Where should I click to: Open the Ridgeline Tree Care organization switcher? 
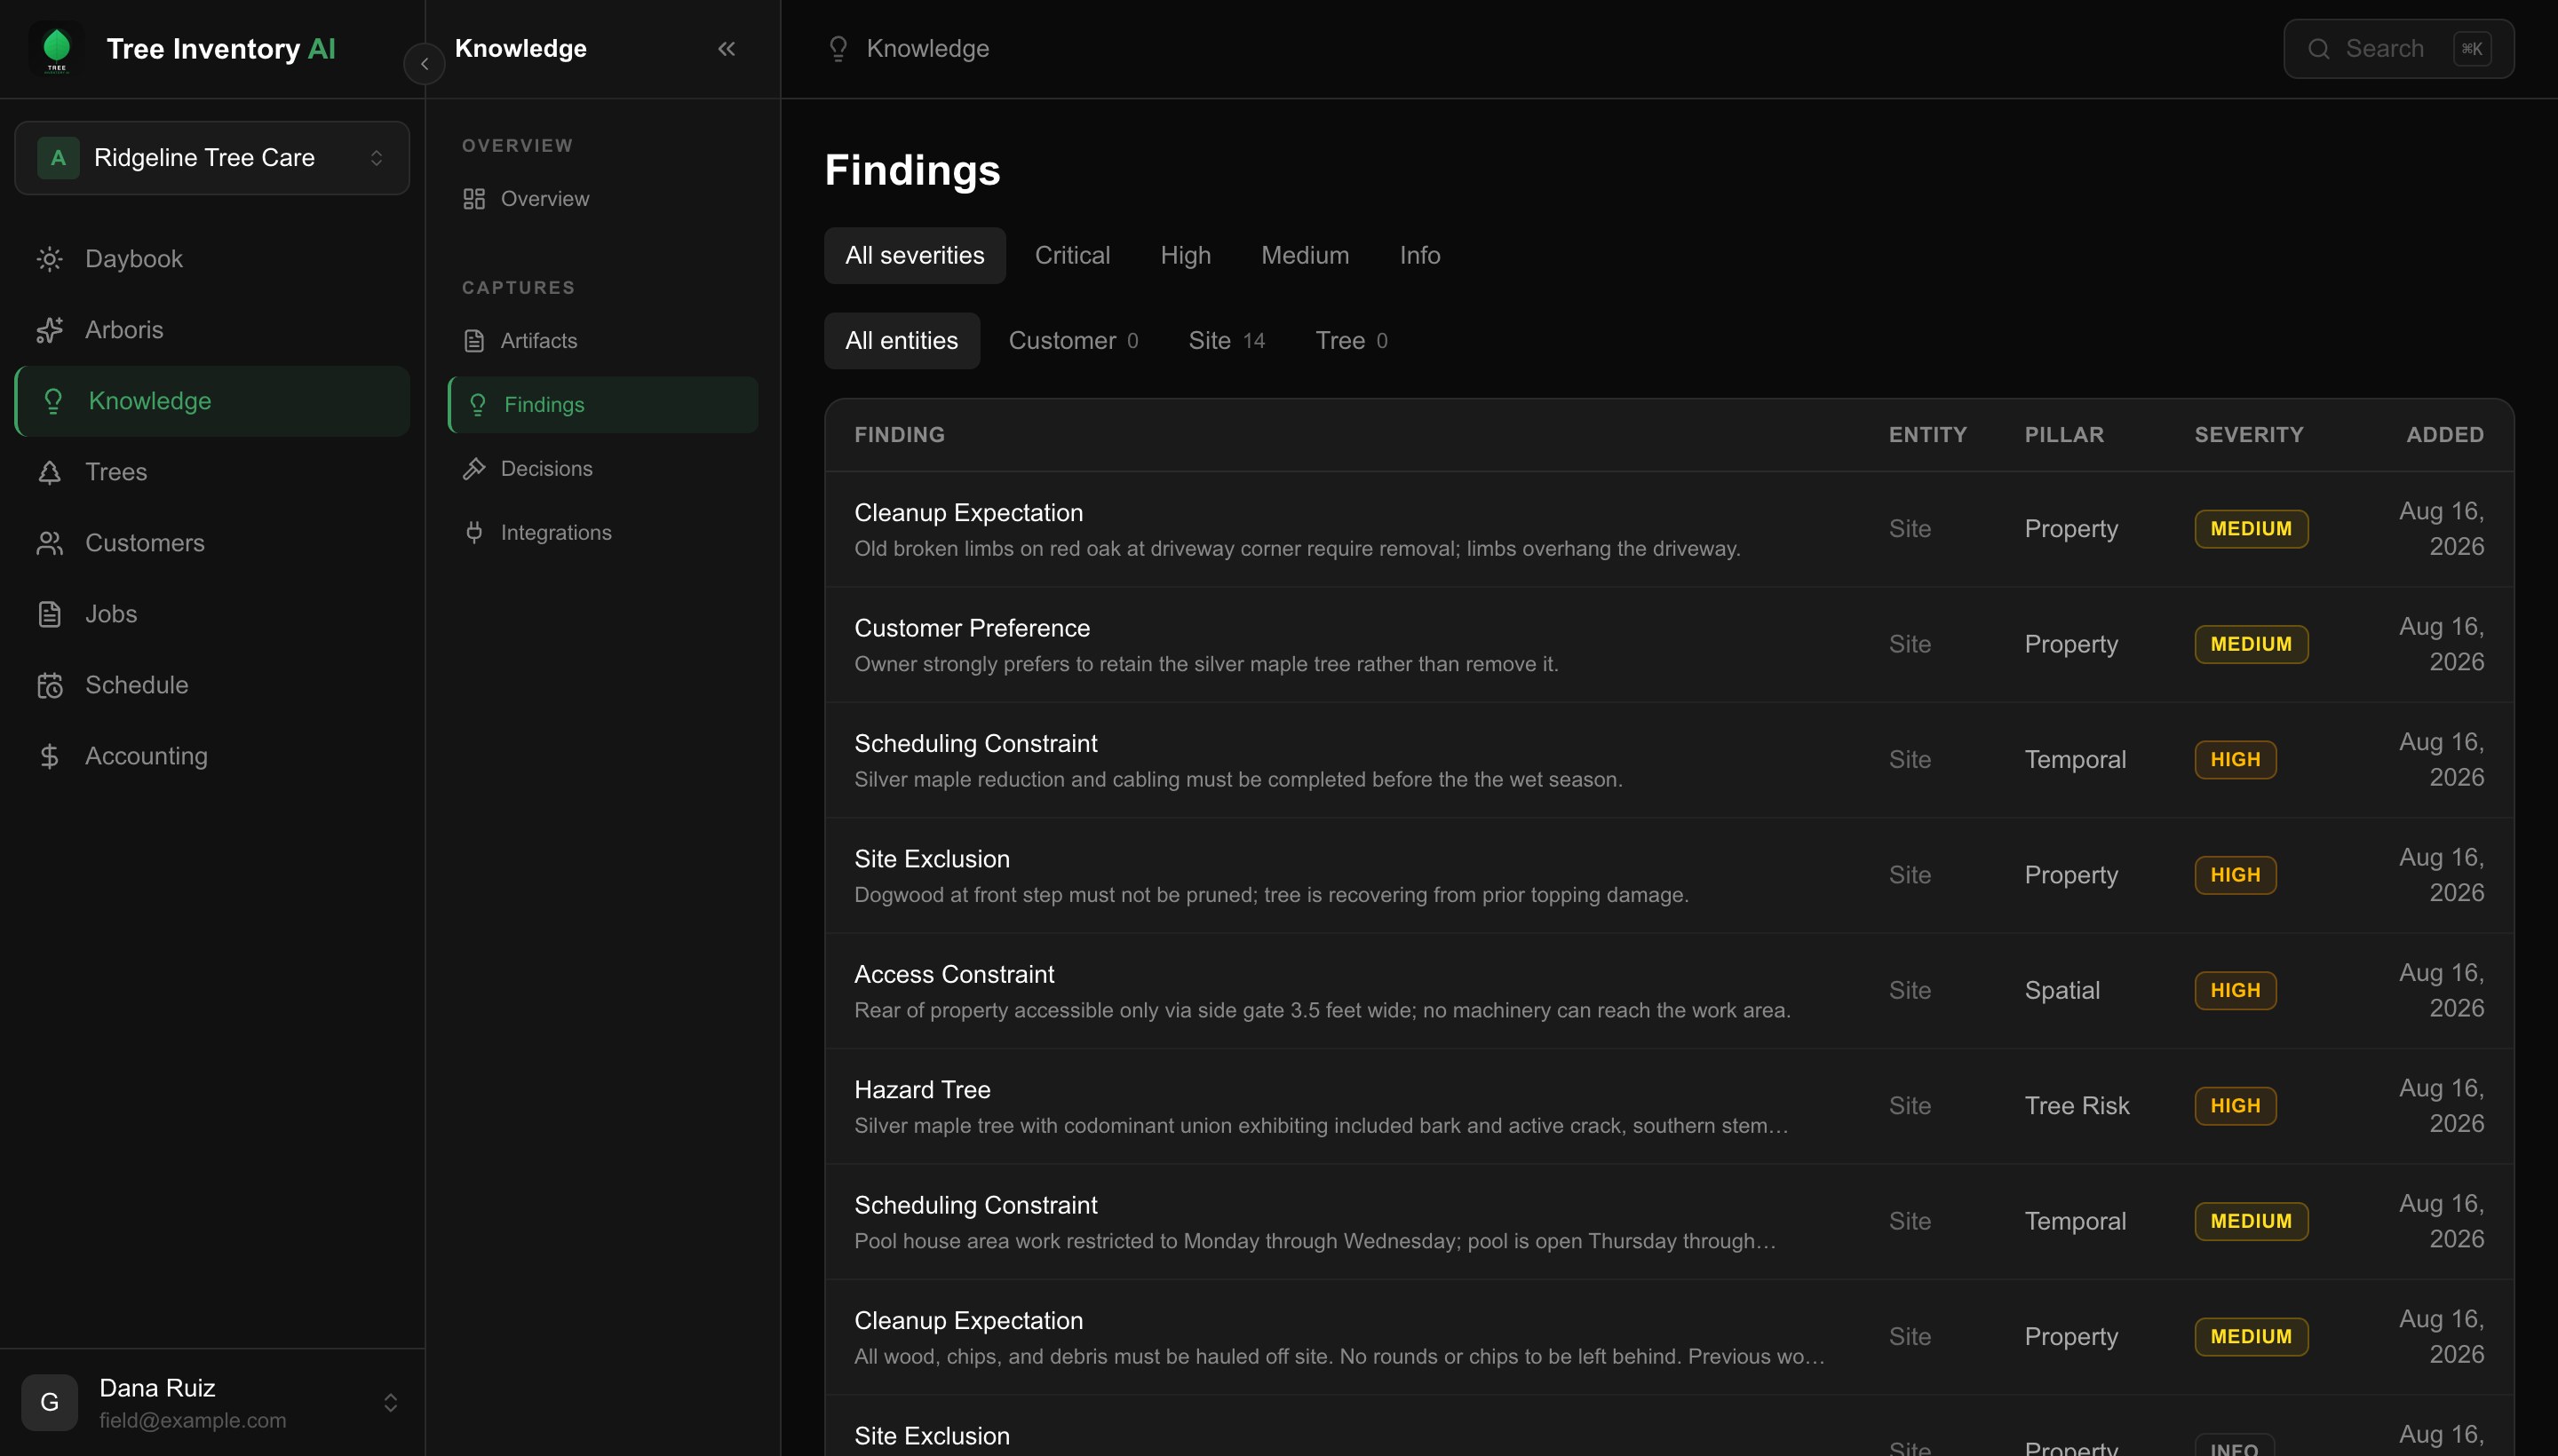coord(212,158)
